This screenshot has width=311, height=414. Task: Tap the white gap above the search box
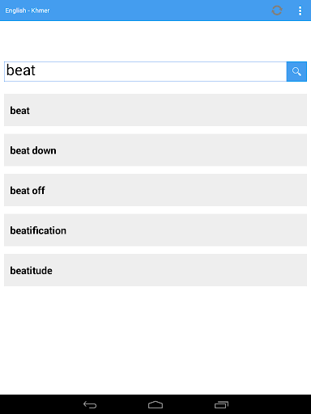[155, 41]
